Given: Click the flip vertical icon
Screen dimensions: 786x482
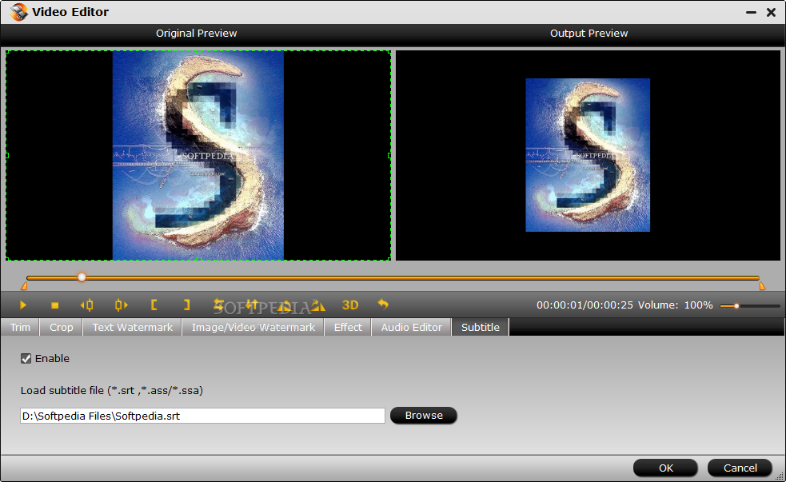Looking at the screenshot, I should tap(252, 305).
